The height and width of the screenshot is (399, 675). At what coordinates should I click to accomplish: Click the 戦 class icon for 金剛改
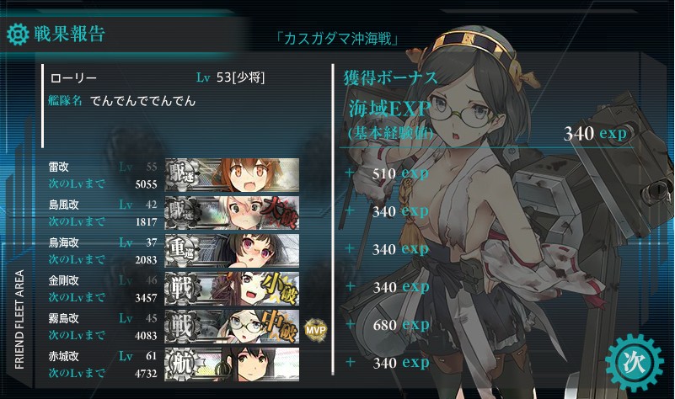click(x=183, y=288)
